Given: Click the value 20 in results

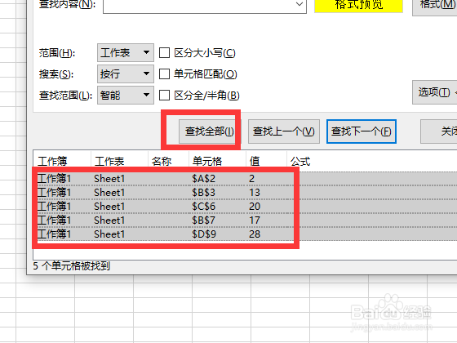Looking at the screenshot, I should pyautogui.click(x=255, y=207).
